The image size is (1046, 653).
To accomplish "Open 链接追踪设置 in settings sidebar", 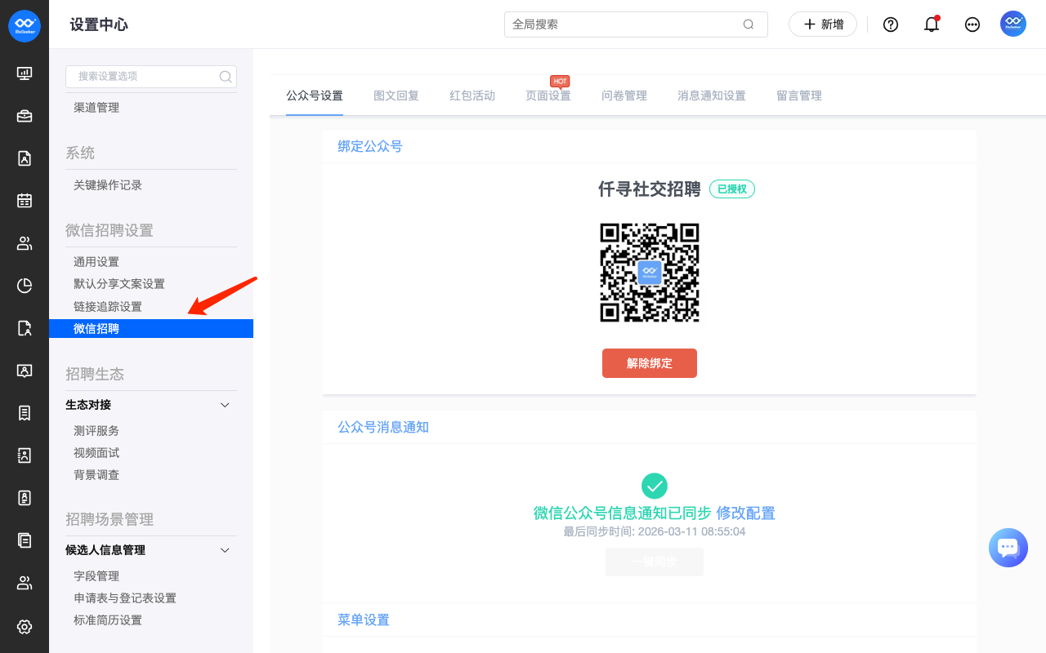I will (x=108, y=307).
